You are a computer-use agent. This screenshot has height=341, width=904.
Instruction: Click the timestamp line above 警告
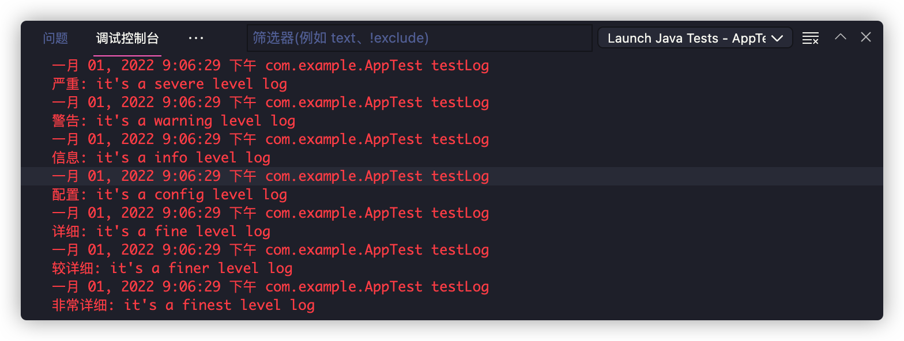coord(270,103)
